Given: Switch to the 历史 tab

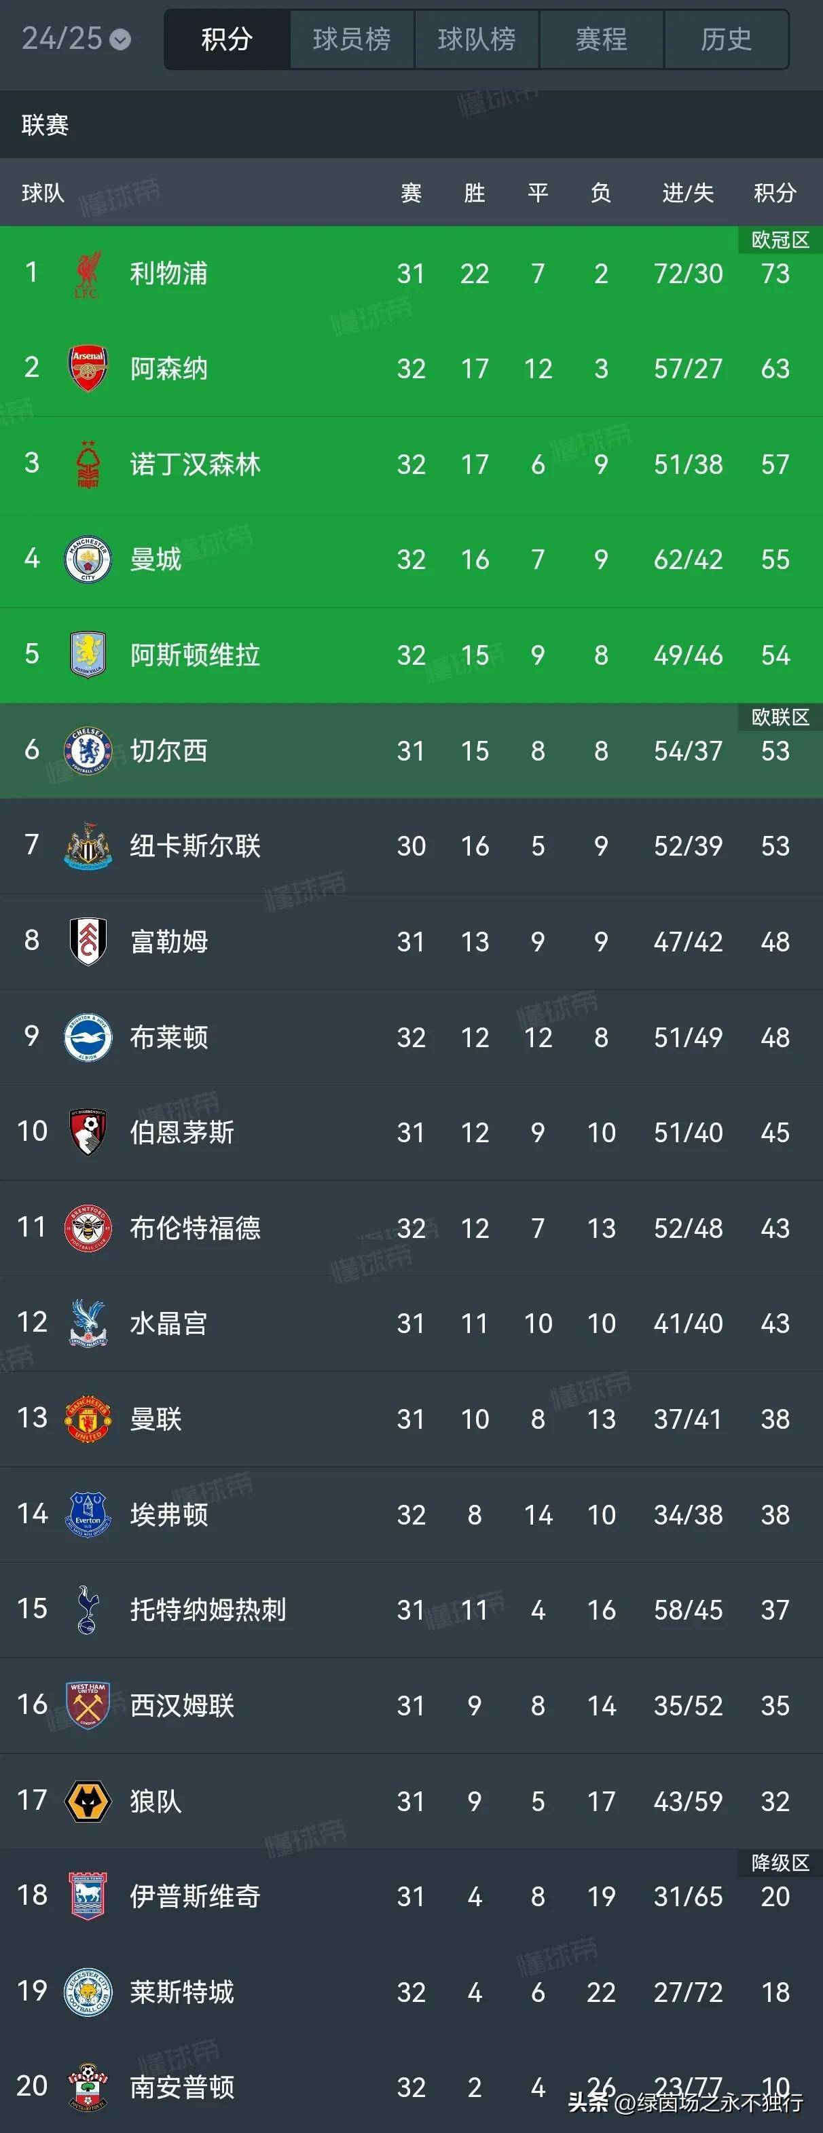Looking at the screenshot, I should [726, 37].
